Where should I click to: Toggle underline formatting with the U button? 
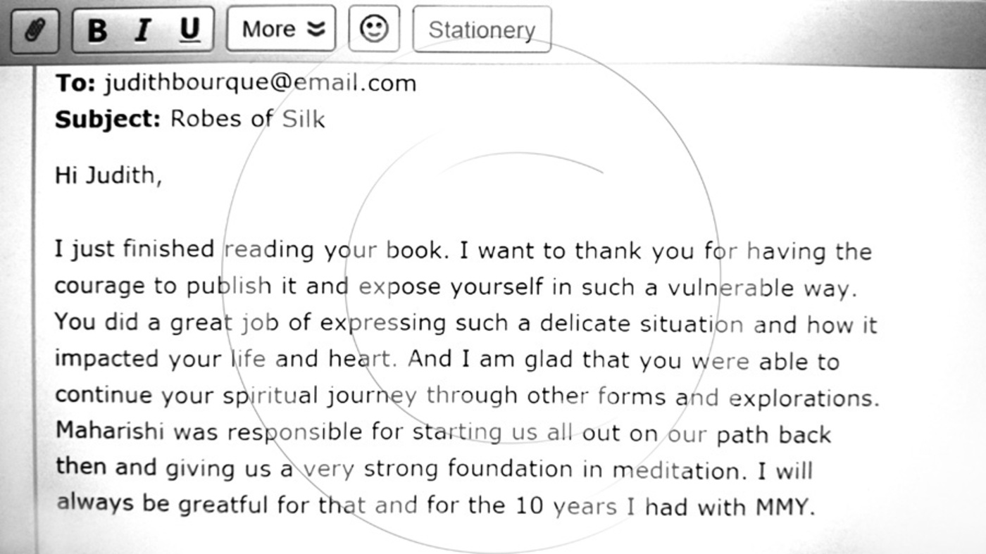point(189,30)
